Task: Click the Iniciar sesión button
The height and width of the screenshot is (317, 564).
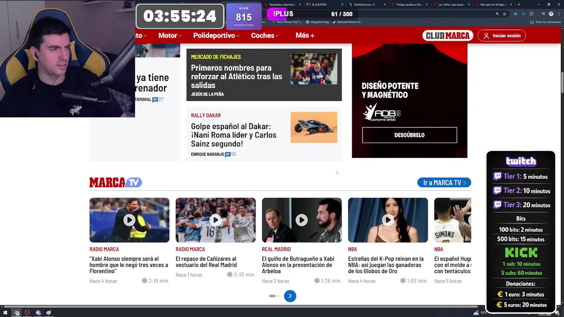Action: 501,36
